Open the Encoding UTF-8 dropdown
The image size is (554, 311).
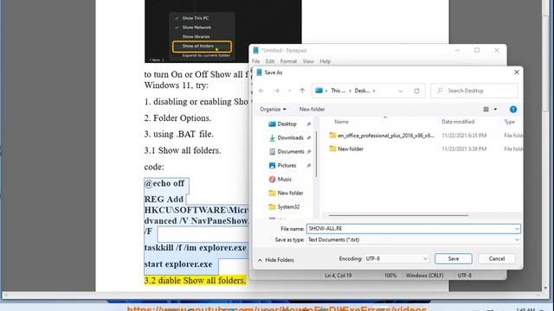[x=396, y=259]
